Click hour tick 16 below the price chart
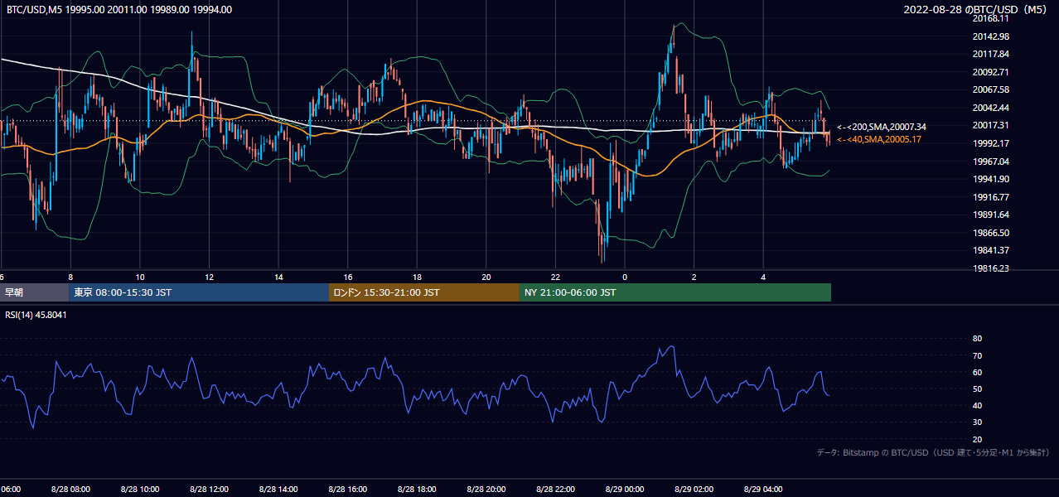The height and width of the screenshot is (497, 1059). 348,277
